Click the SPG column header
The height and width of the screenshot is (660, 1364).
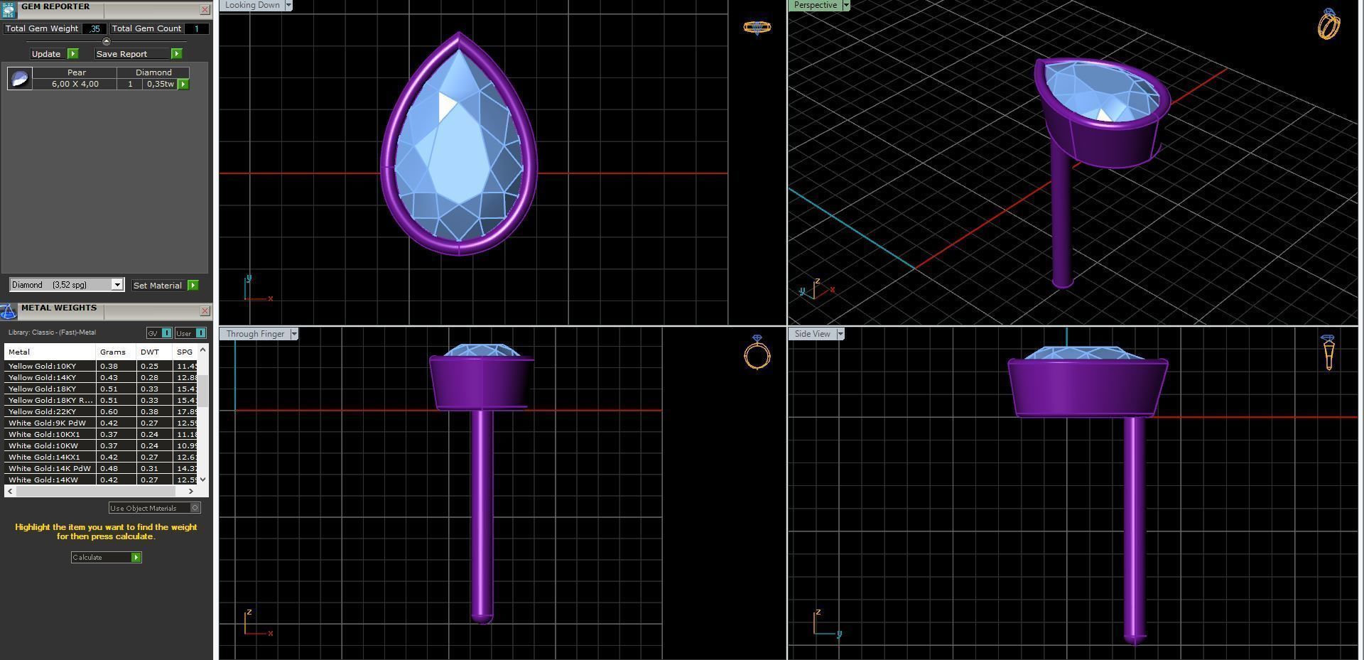pos(185,352)
